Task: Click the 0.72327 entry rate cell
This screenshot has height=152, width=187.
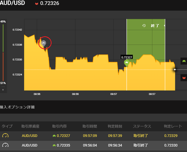Action: point(62,136)
